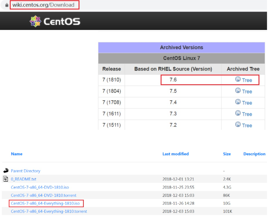Click globe icon in 7 (1810) row
This screenshot has width=268, height=217.
click(x=238, y=79)
